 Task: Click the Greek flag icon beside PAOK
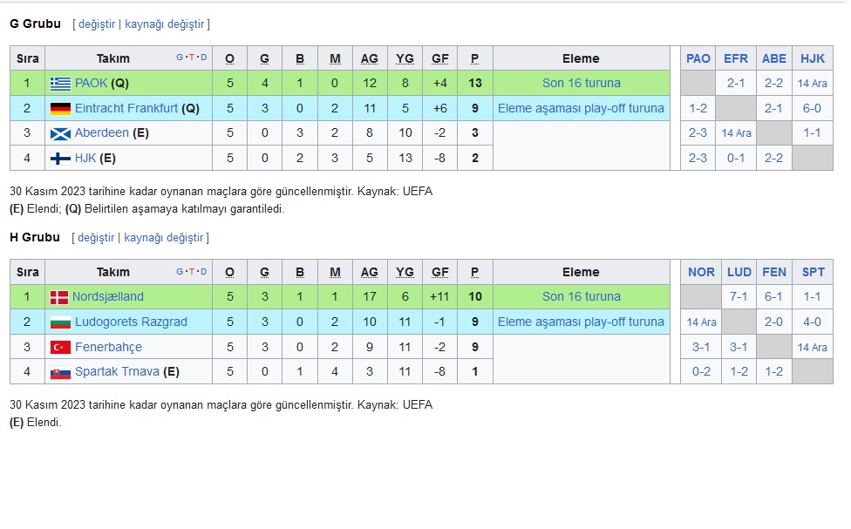click(60, 84)
